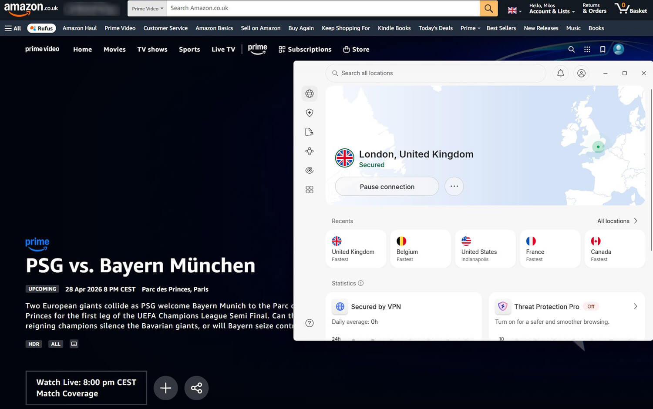
Task: Click the statistics info icon
Action: [x=360, y=283]
